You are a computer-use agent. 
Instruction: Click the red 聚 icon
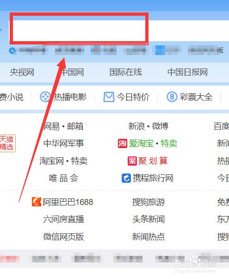click(x=132, y=161)
